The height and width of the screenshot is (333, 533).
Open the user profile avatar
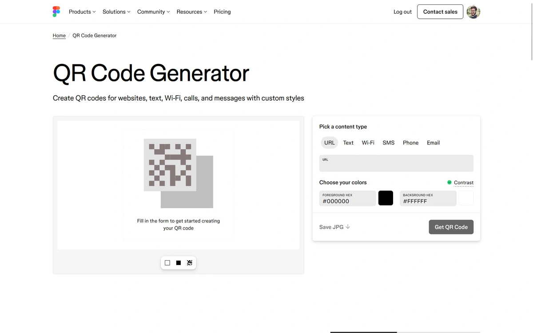pos(473,12)
